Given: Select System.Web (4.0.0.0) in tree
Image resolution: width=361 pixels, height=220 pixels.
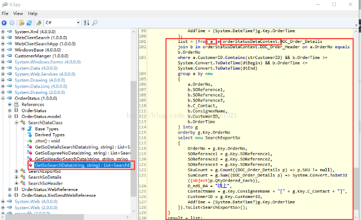Looking at the screenshot, I should coord(36,201).
